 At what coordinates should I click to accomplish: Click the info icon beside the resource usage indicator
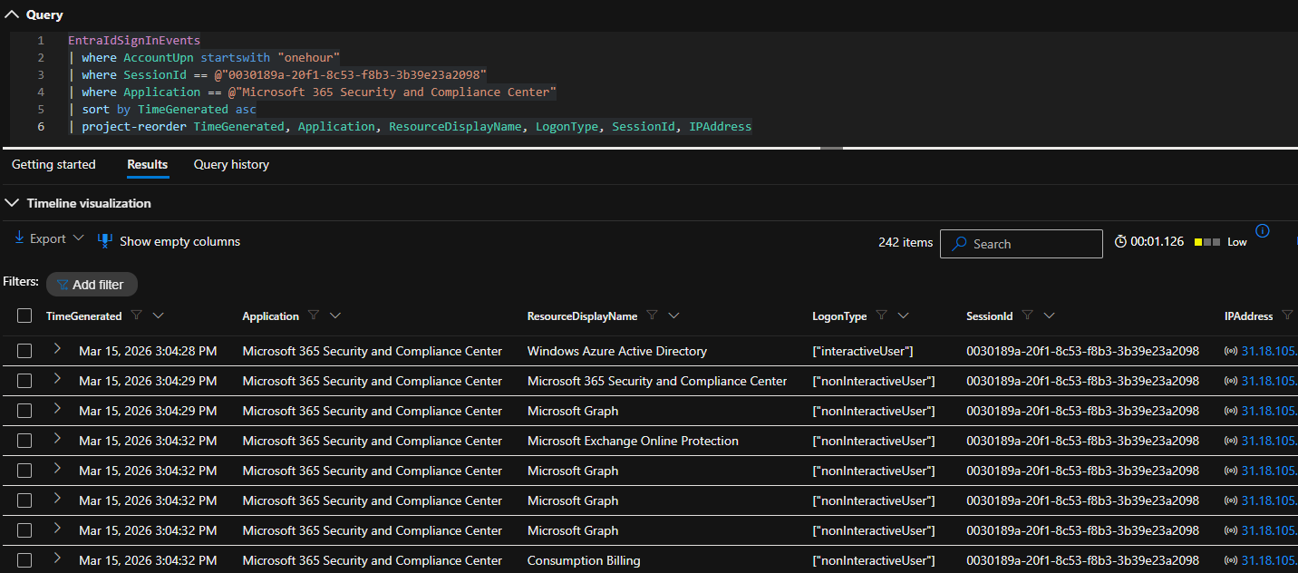coord(1263,231)
